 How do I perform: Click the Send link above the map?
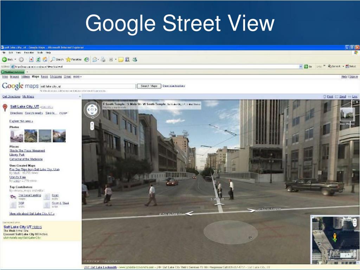[x=342, y=97]
